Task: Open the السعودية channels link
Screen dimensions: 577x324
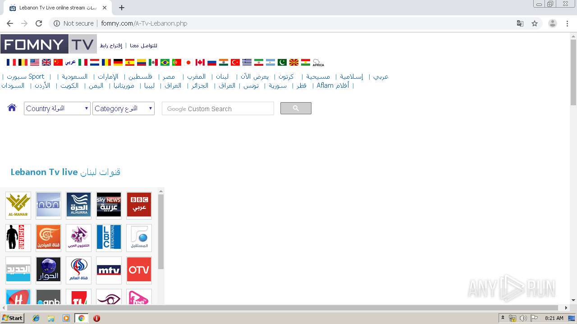Action: coord(75,76)
